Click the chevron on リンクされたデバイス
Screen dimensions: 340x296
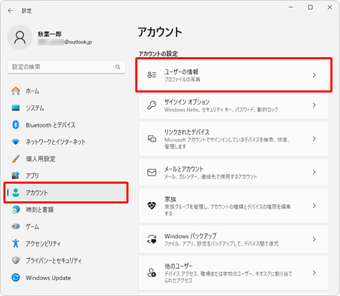(x=314, y=139)
